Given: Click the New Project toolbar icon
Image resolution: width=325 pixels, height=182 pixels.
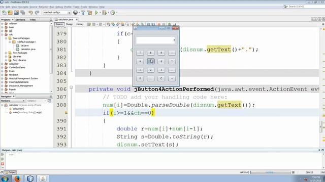Looking at the screenshot, I should coord(10,13).
